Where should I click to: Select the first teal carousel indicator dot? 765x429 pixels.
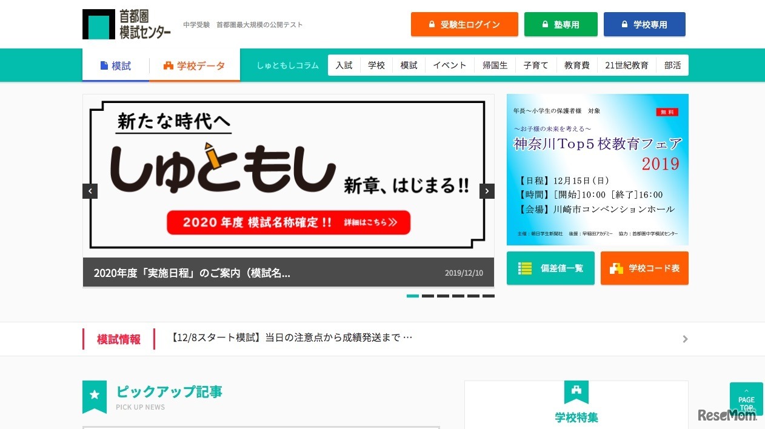pos(413,296)
